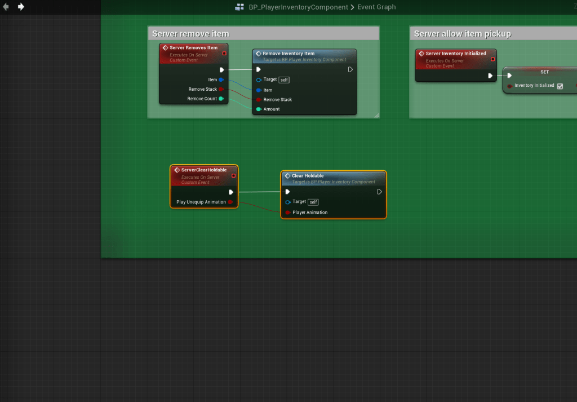The image size is (577, 402).
Task: Click execution output pin of Clear Holdable node
Action: [379, 192]
